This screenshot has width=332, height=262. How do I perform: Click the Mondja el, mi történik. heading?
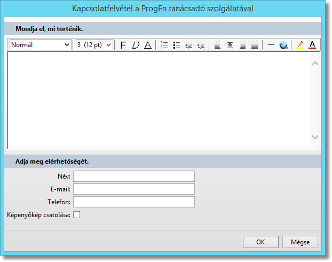[x=49, y=29]
